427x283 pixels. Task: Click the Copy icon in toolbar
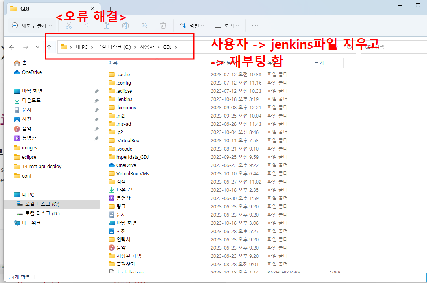[87, 26]
